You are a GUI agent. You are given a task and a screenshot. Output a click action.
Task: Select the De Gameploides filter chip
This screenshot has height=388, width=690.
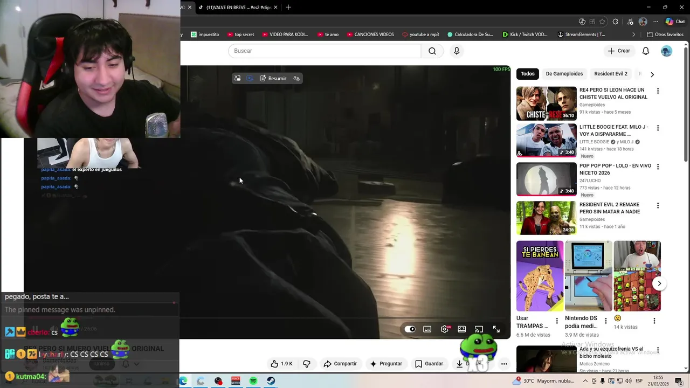point(564,74)
